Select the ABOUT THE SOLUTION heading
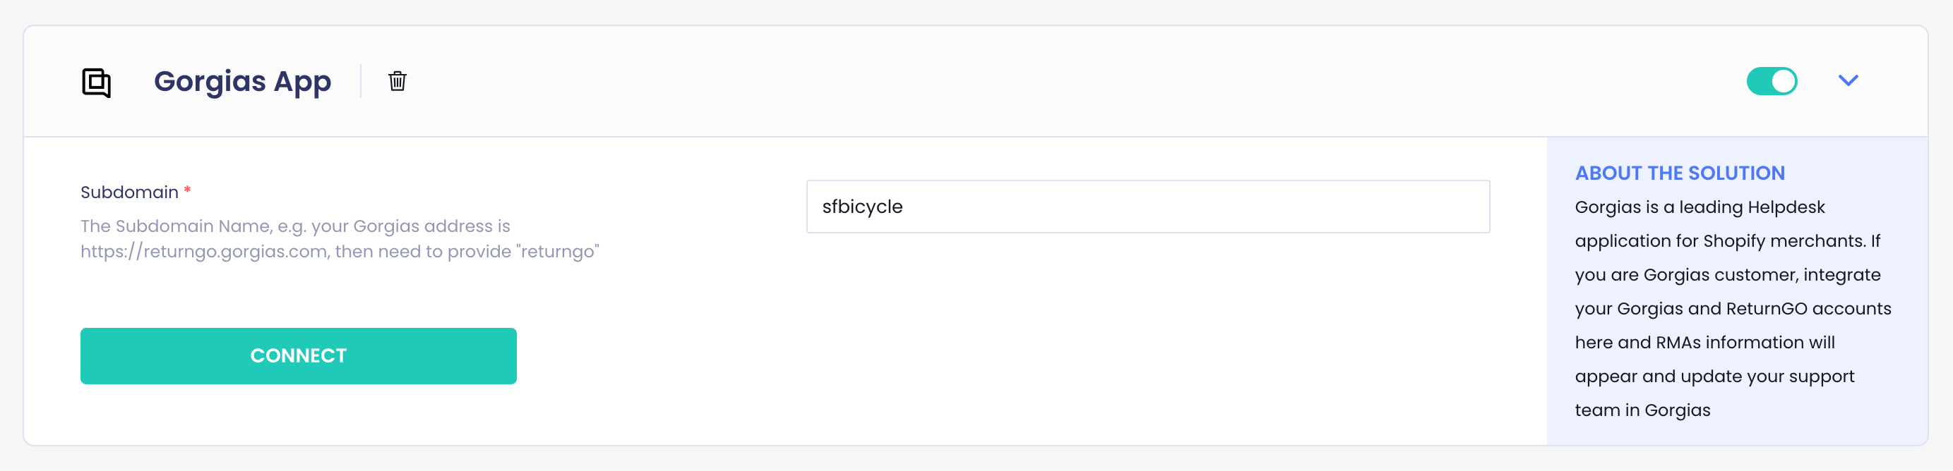The height and width of the screenshot is (471, 1953). pos(1679,173)
